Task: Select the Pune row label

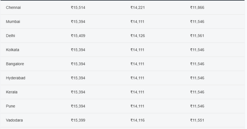Action: (x=10, y=106)
